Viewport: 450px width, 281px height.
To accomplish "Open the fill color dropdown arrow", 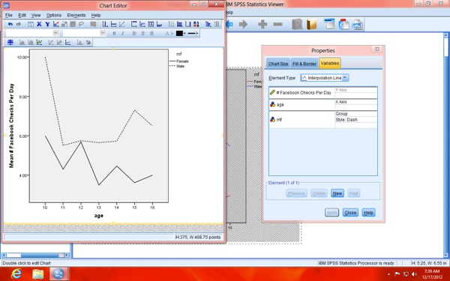I will point(184,33).
